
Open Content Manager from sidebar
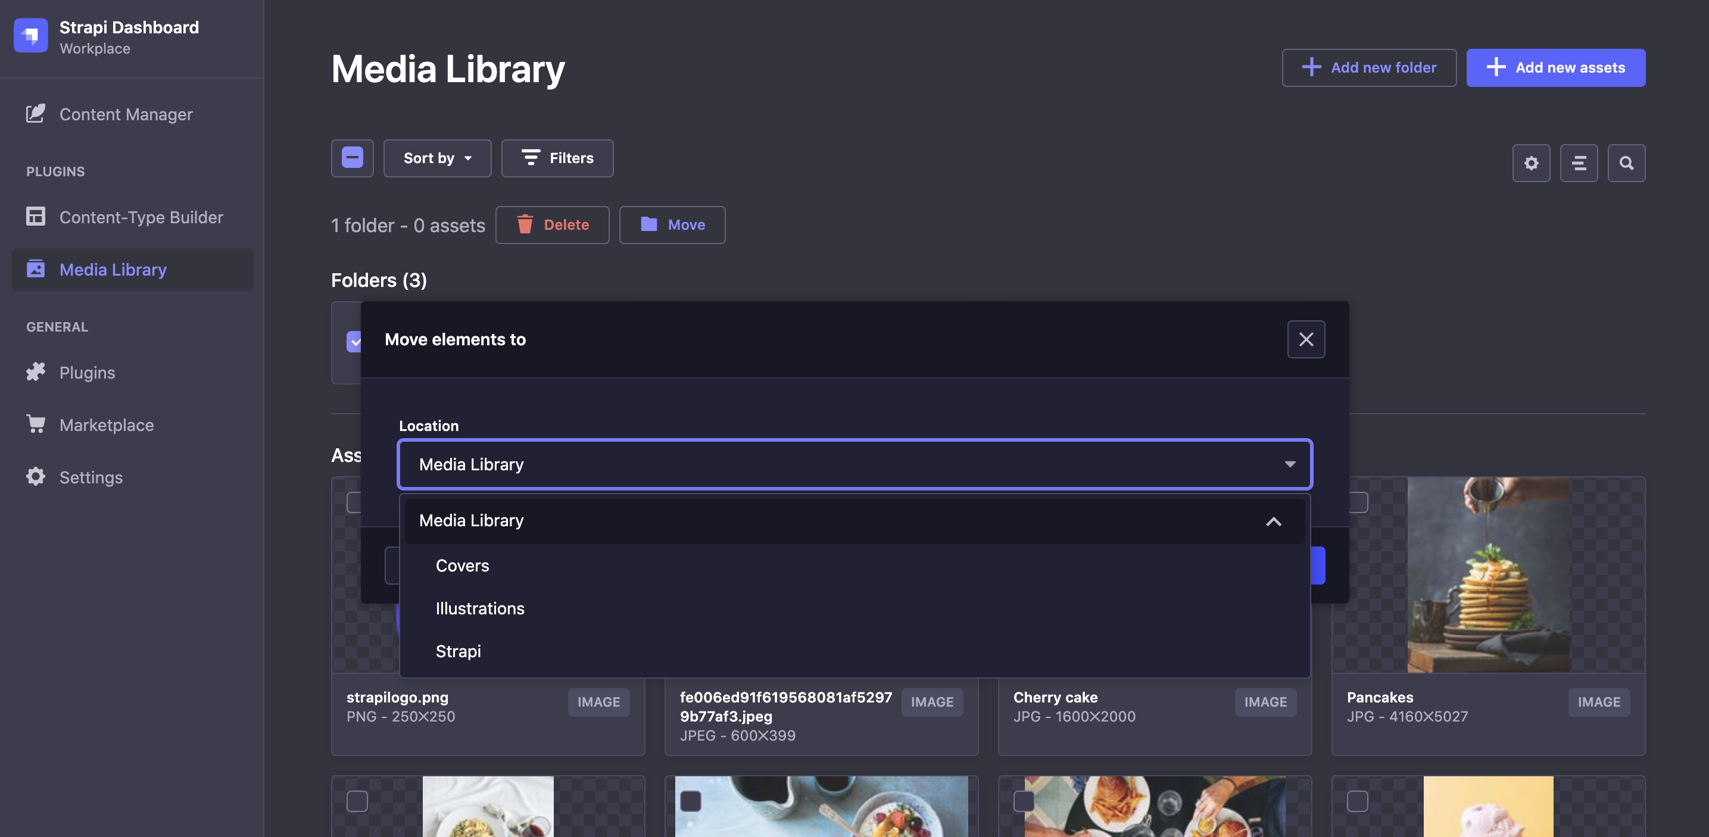coord(126,114)
